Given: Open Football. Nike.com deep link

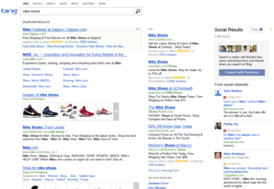Looking at the screenshot, I should [x=75, y=69].
